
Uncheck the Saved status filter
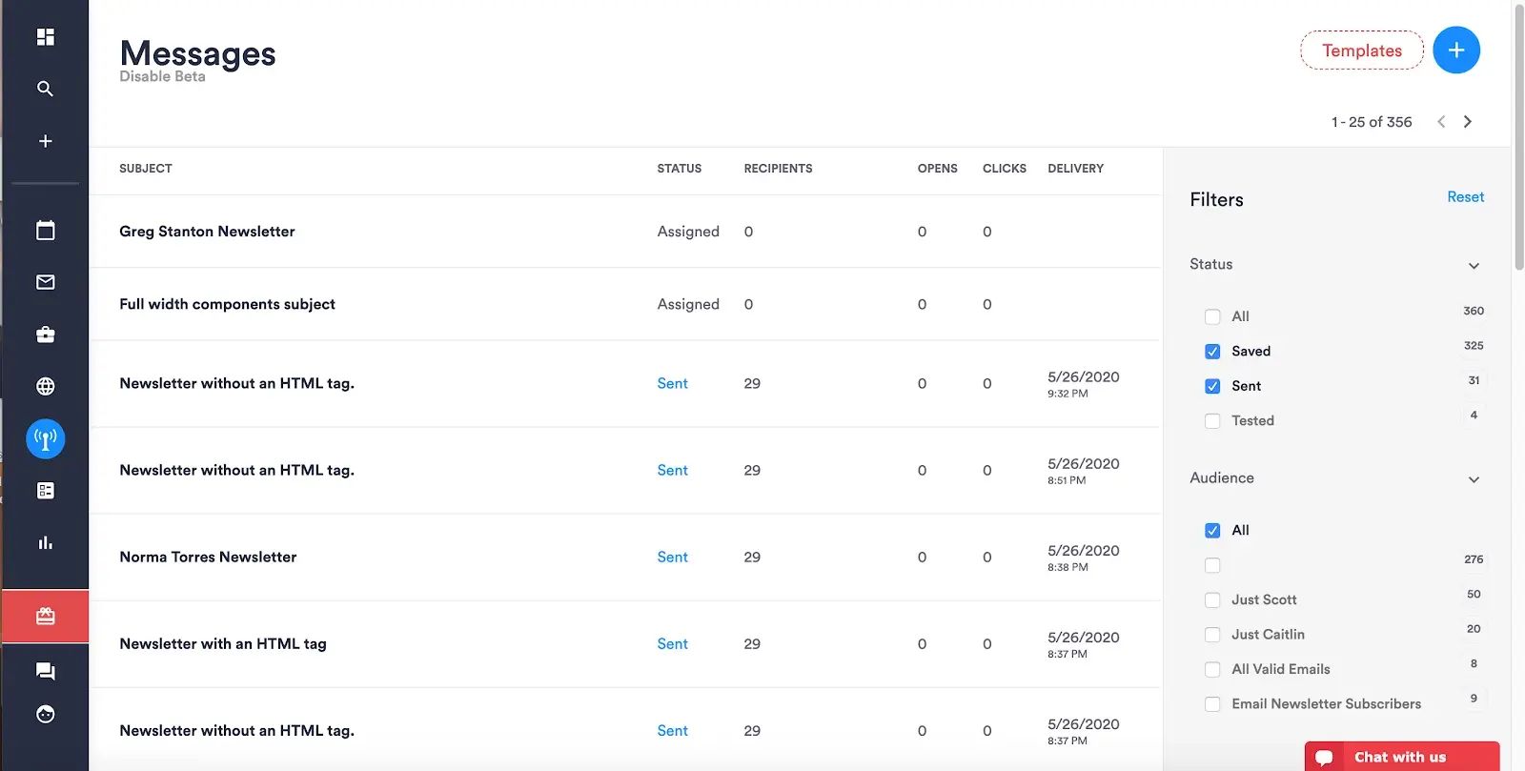click(1212, 351)
